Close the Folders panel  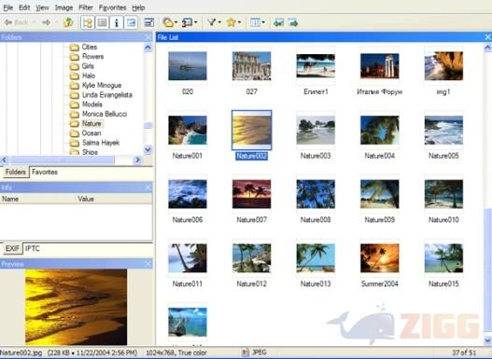tap(148, 37)
